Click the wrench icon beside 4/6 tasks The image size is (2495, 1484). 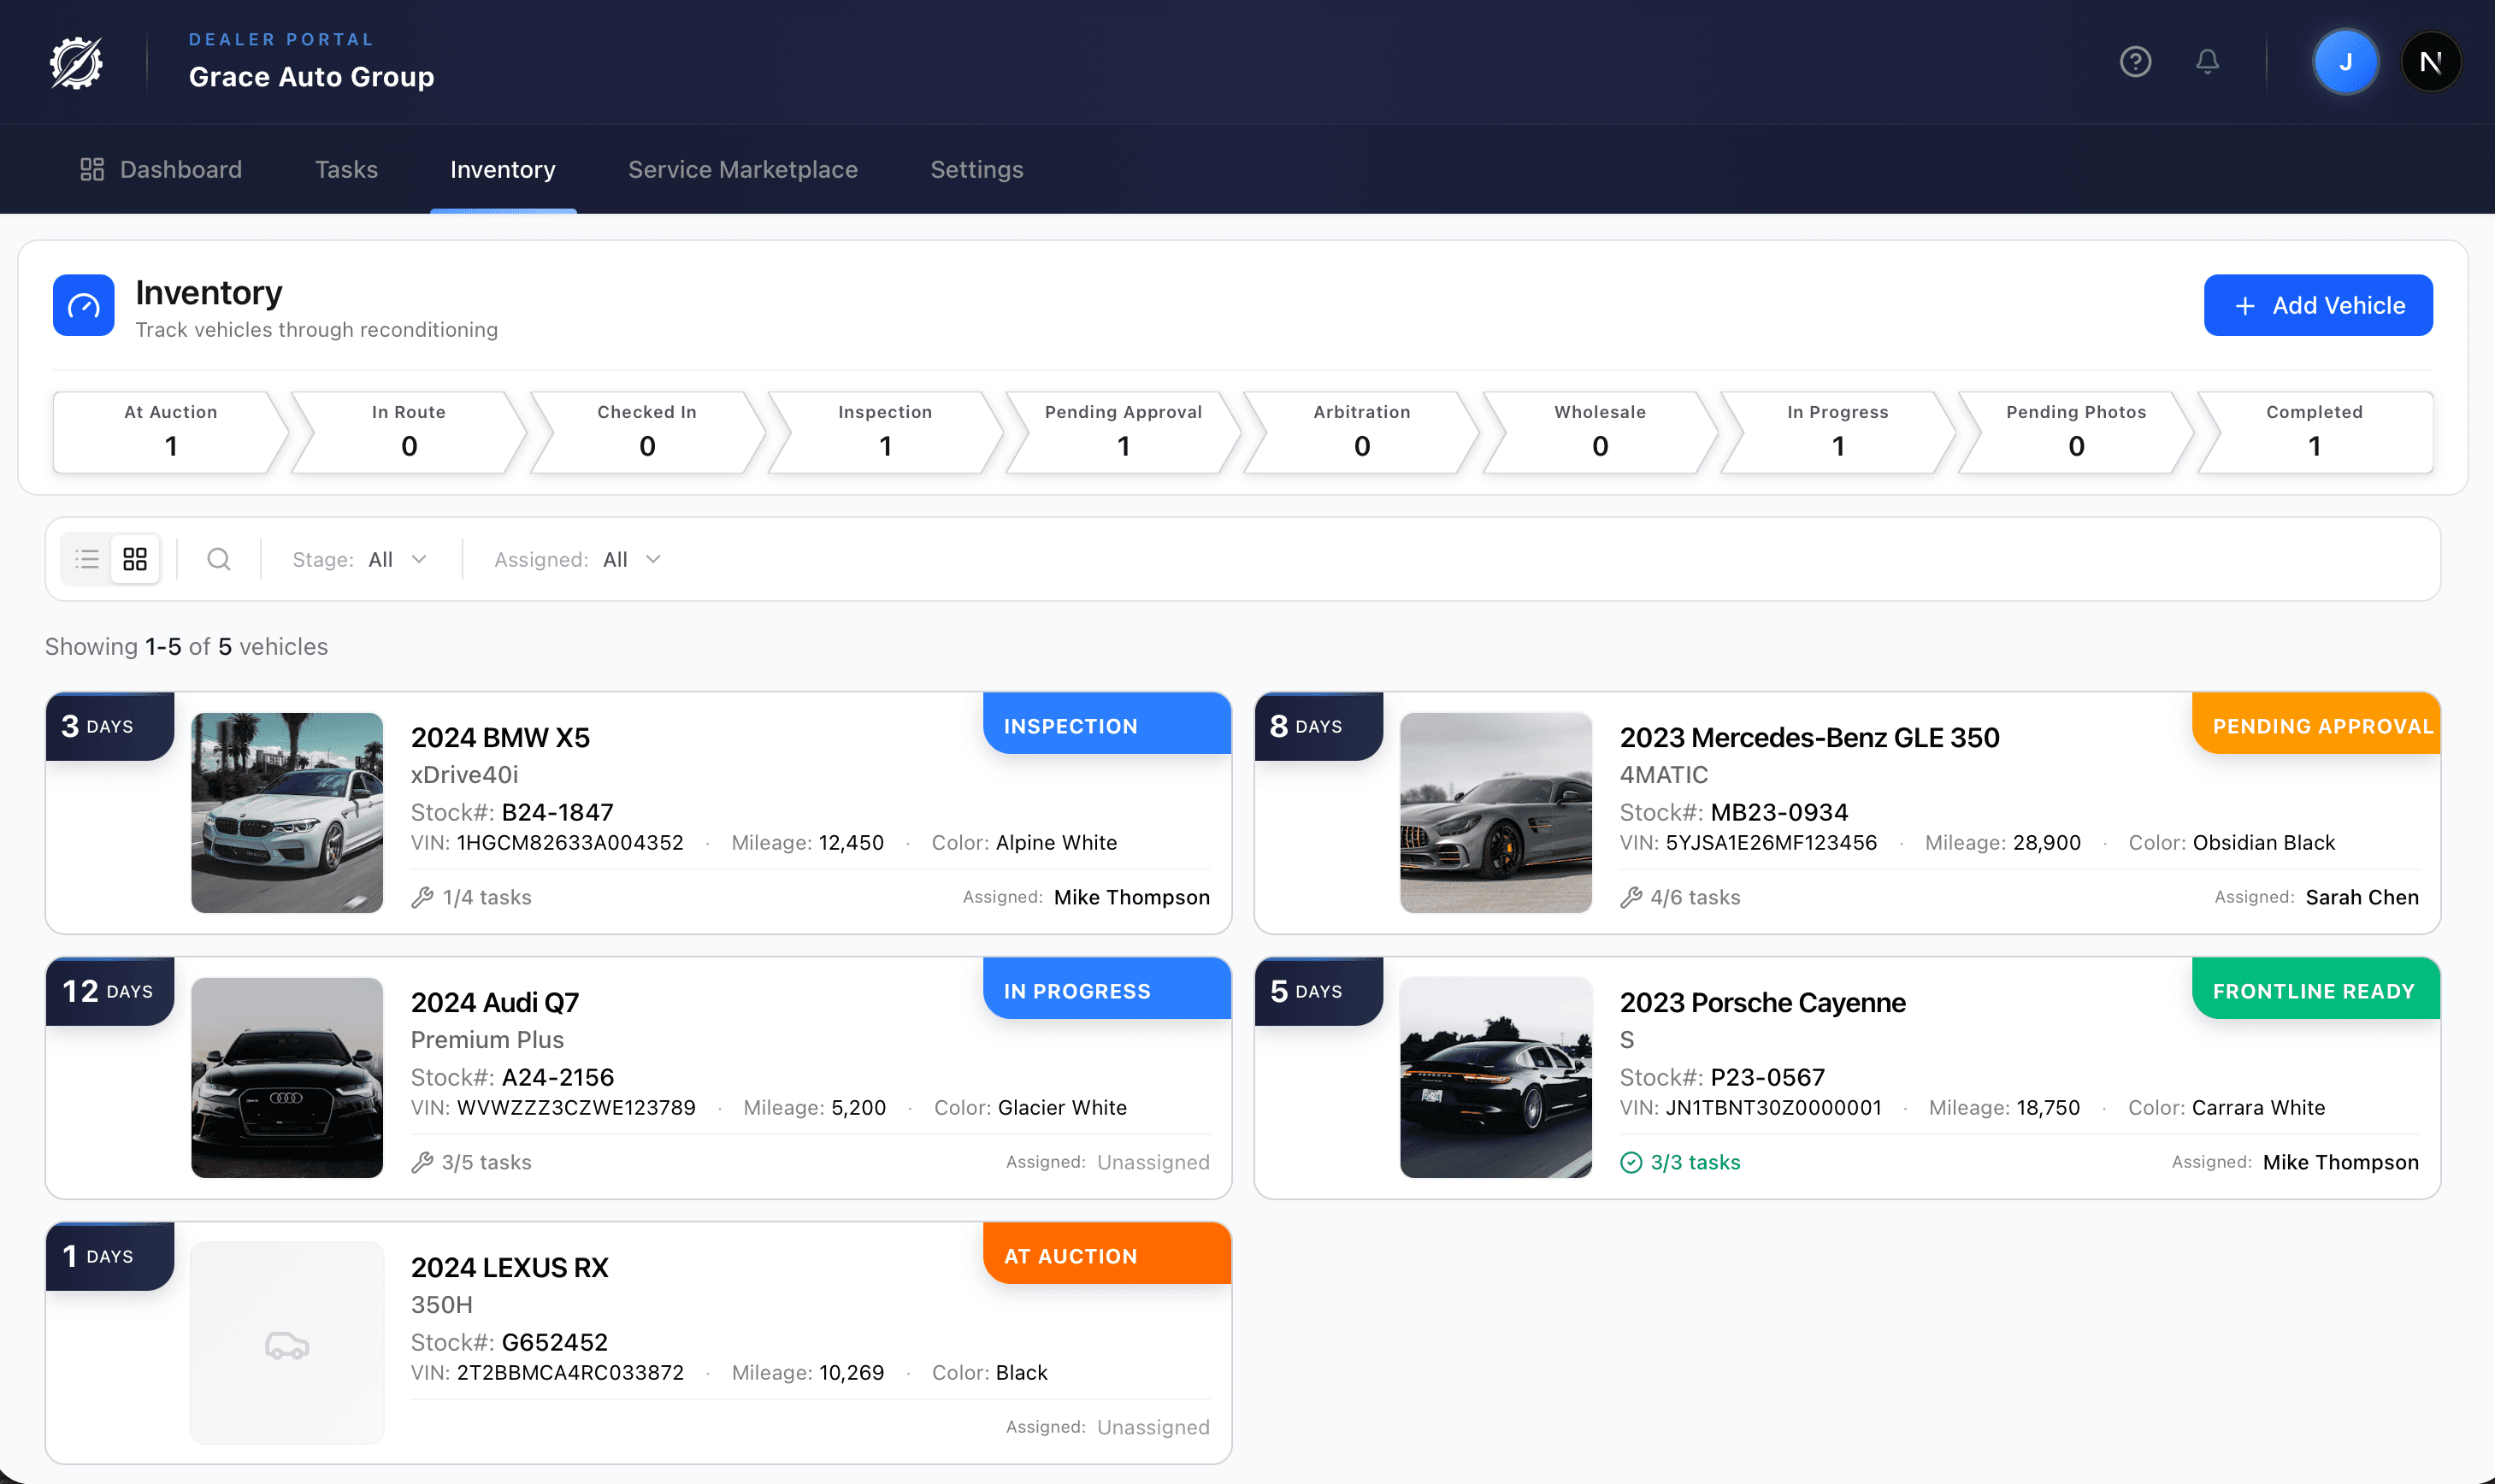[x=1630, y=897]
